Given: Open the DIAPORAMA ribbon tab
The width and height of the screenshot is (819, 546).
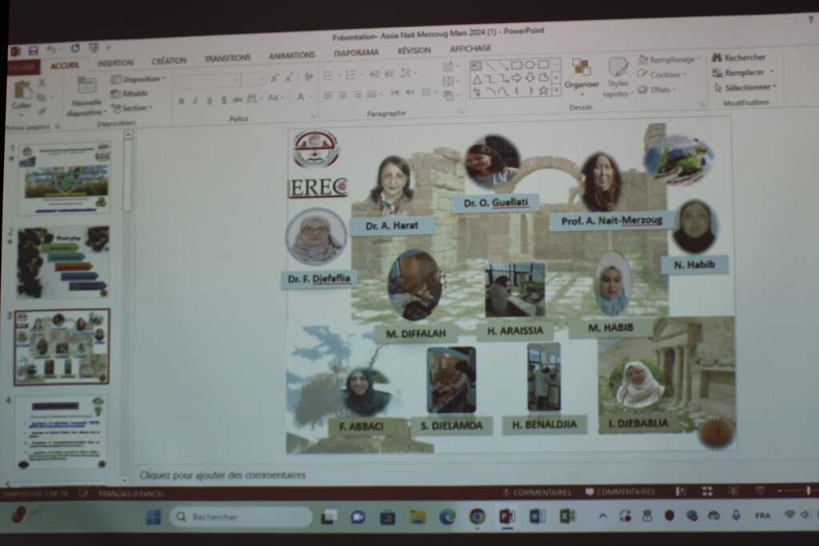Looking at the screenshot, I should tap(356, 53).
